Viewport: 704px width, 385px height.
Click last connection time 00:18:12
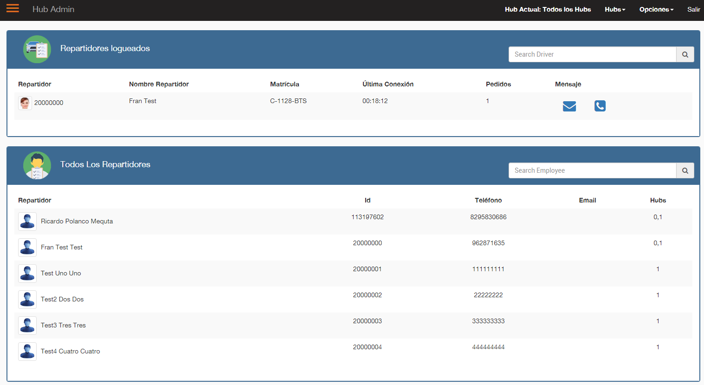click(x=375, y=101)
